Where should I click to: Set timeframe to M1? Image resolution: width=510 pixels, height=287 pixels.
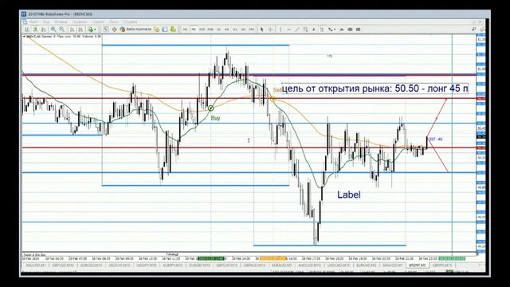pos(185,29)
